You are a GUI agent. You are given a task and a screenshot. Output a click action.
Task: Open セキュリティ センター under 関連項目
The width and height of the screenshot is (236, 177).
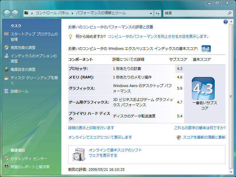tap(29, 159)
